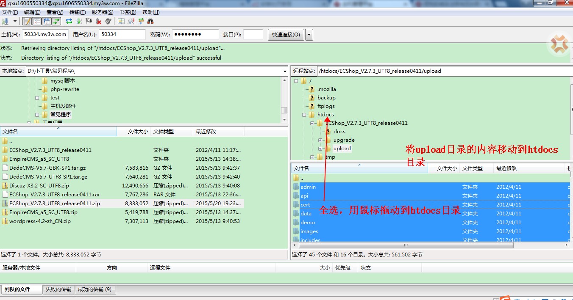573x300 pixels.
Task: Click the disconnect from server icon
Action: [x=99, y=21]
